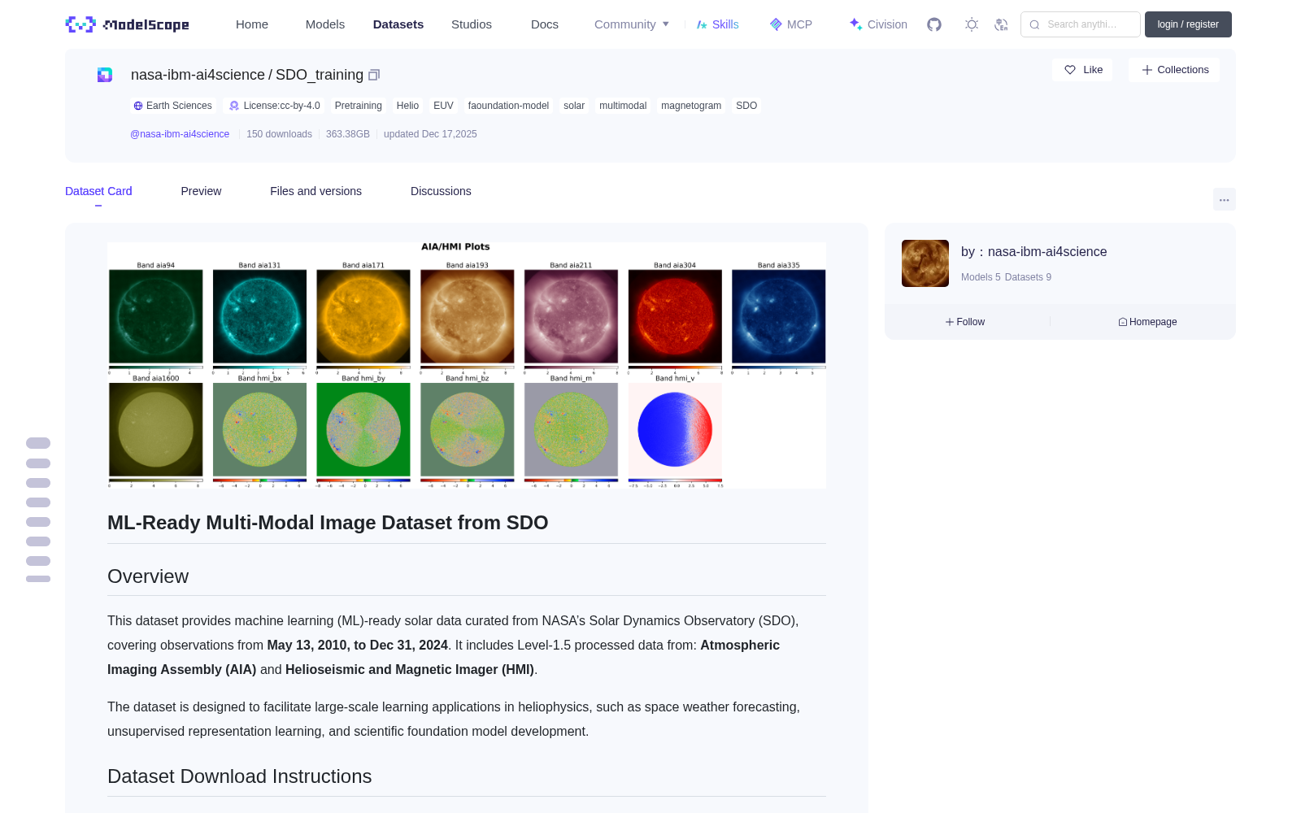Image resolution: width=1301 pixels, height=813 pixels.
Task: Click 'updated Dec 17,2025' text
Action: pyautogui.click(x=430, y=134)
